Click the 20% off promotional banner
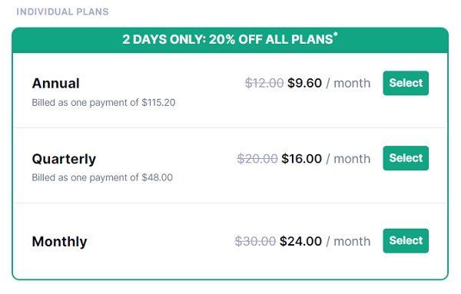Viewport: 461px width, 294px height. pyautogui.click(x=230, y=40)
